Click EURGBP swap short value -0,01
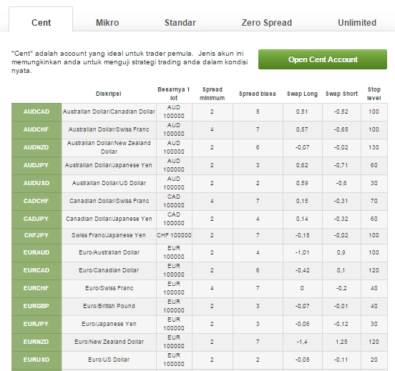Image resolution: width=395 pixels, height=371 pixels. 341,306
